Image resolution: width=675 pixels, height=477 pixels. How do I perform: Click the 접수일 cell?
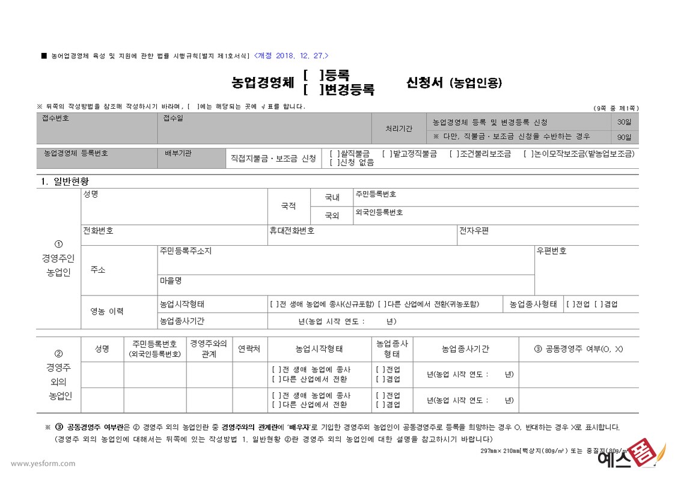tap(264, 129)
